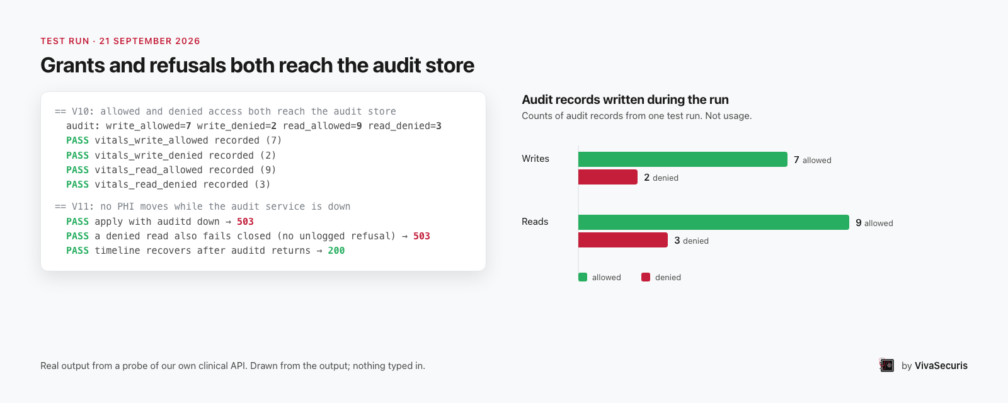Click the main title about grants and refusals
Image resolution: width=1008 pixels, height=403 pixels.
click(257, 65)
